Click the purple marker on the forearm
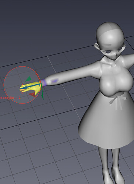This screenshot has height=184, width=134. pyautogui.click(x=54, y=81)
